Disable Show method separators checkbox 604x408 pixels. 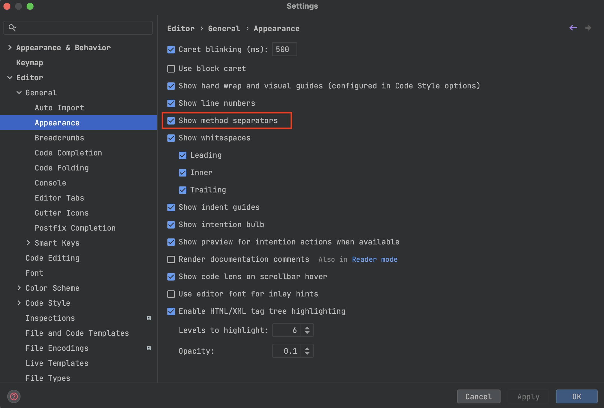pyautogui.click(x=171, y=121)
